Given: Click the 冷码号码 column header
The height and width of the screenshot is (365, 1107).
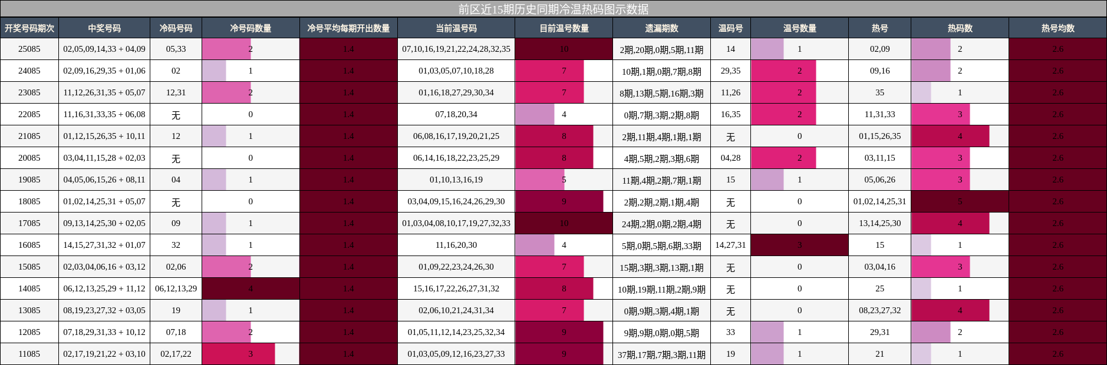Looking at the screenshot, I should (176, 28).
